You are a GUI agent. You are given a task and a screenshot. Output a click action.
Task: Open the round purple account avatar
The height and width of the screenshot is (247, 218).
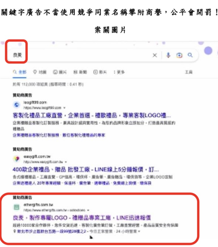(208, 51)
